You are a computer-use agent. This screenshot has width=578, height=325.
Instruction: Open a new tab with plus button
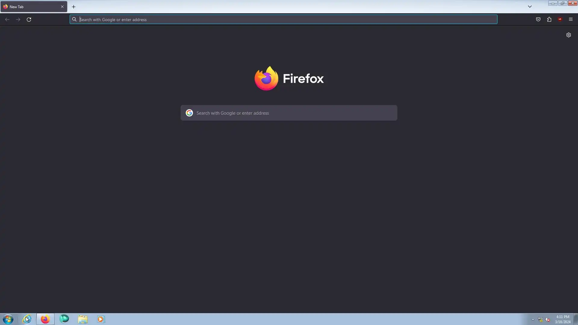[x=73, y=7]
